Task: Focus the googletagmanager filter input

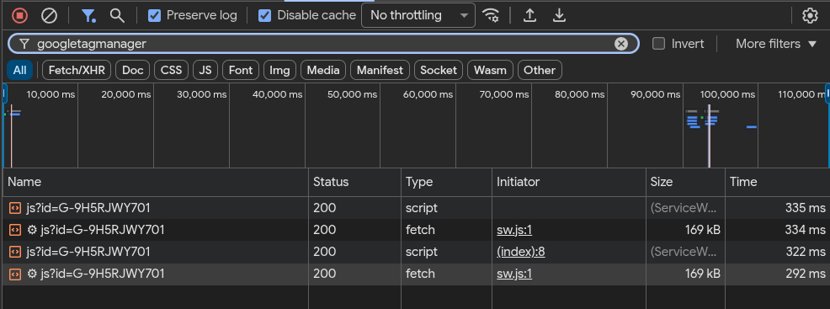Action: [323, 44]
